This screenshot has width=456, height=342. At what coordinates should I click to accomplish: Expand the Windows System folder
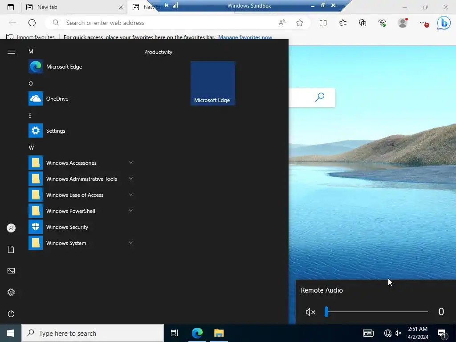pos(81,243)
